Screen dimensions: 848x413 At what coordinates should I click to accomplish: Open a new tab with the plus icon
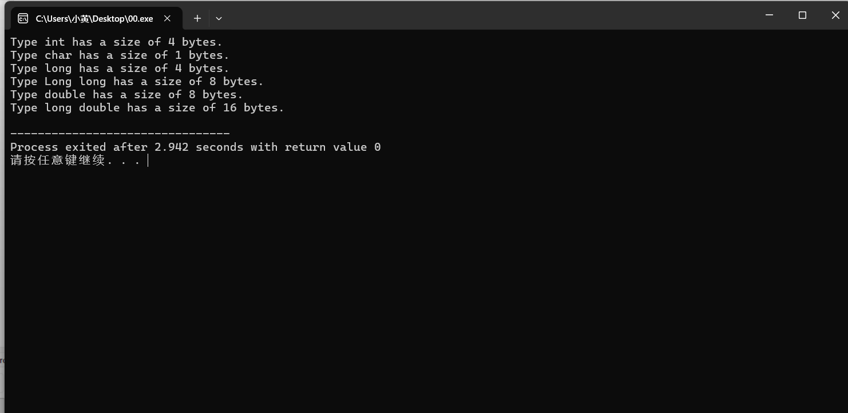pyautogui.click(x=197, y=18)
